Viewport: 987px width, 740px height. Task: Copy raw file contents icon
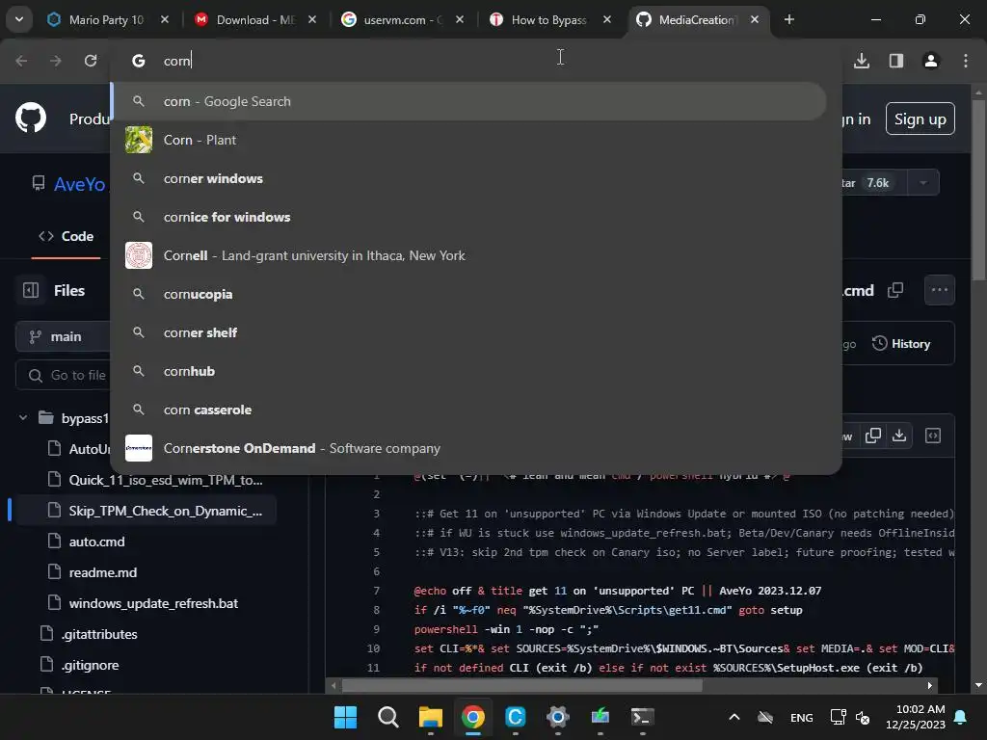[873, 436]
